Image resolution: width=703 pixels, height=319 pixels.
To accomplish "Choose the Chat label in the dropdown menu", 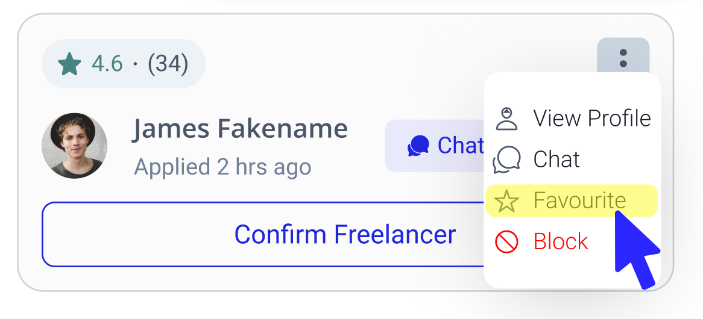I will (x=556, y=159).
